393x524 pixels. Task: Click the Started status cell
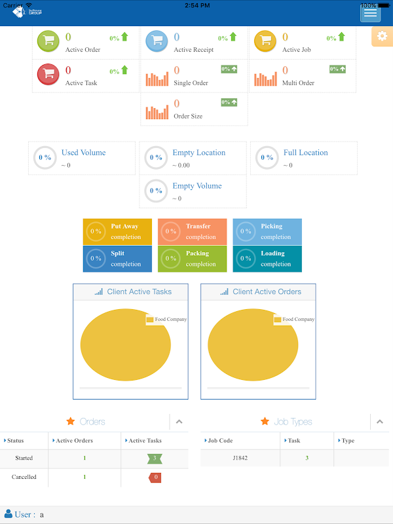pos(24,458)
